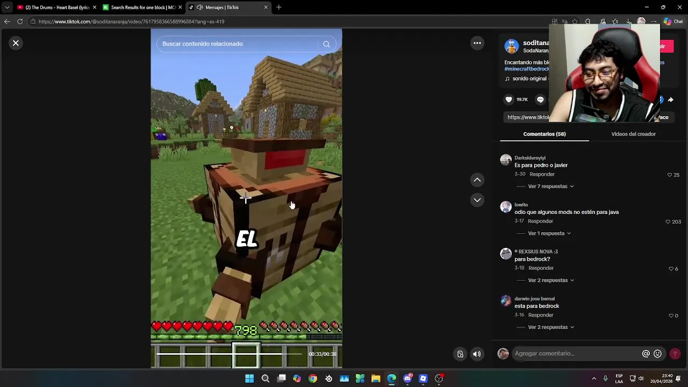Expand Ver 1 respuesta under lowito
Viewport: 688px width, 387px height.
coord(549,233)
